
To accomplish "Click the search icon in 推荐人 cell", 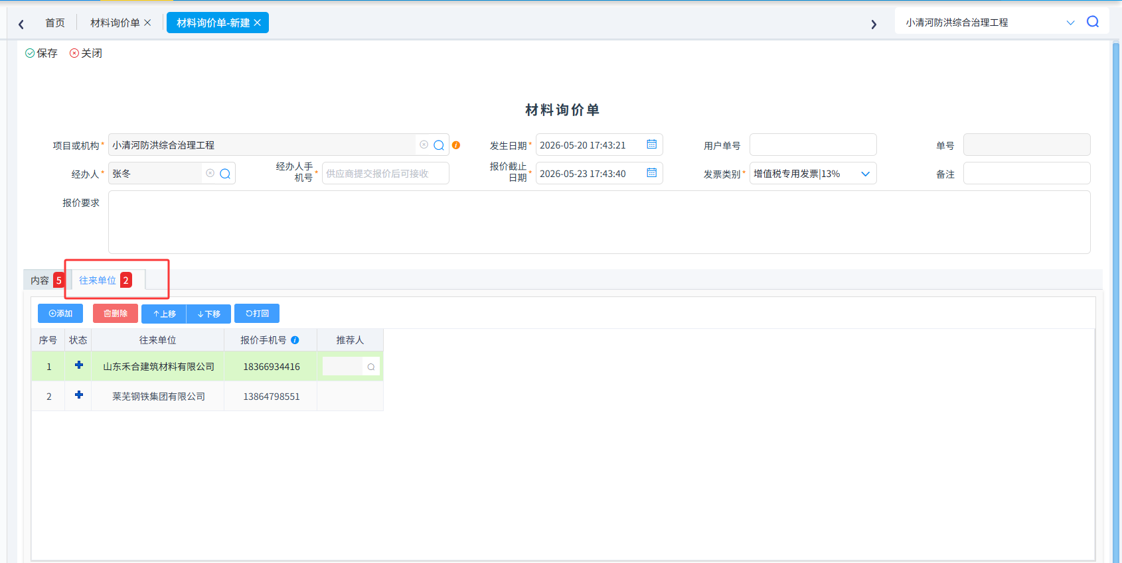I will tap(371, 367).
